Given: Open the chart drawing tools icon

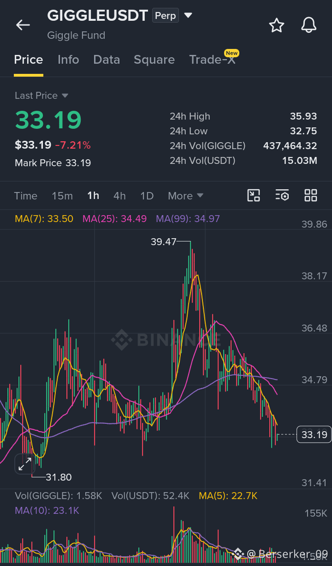Looking at the screenshot, I should pos(254,195).
